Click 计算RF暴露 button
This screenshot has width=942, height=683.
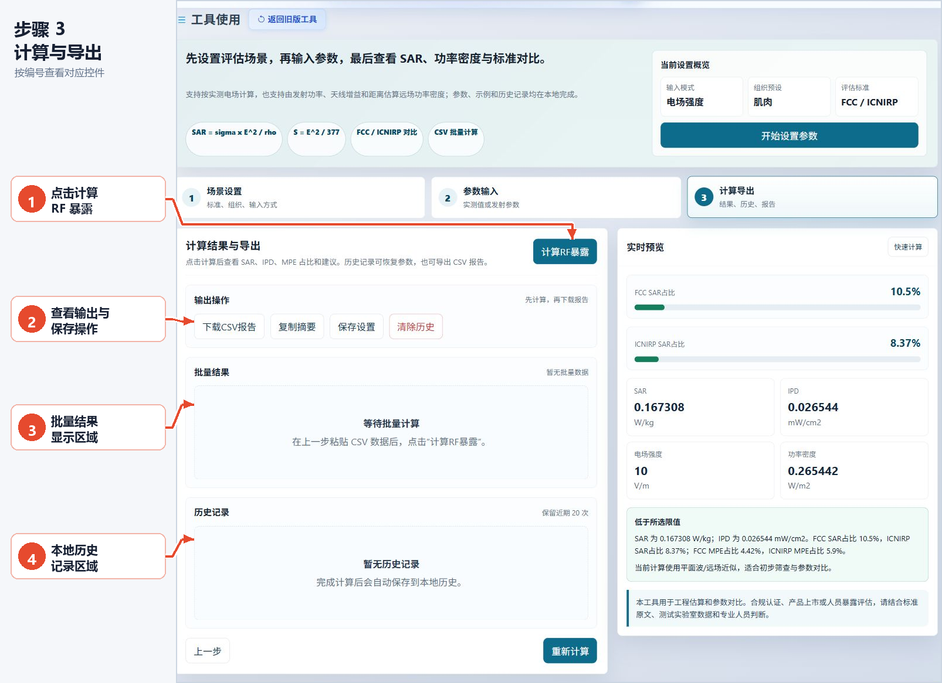(565, 252)
